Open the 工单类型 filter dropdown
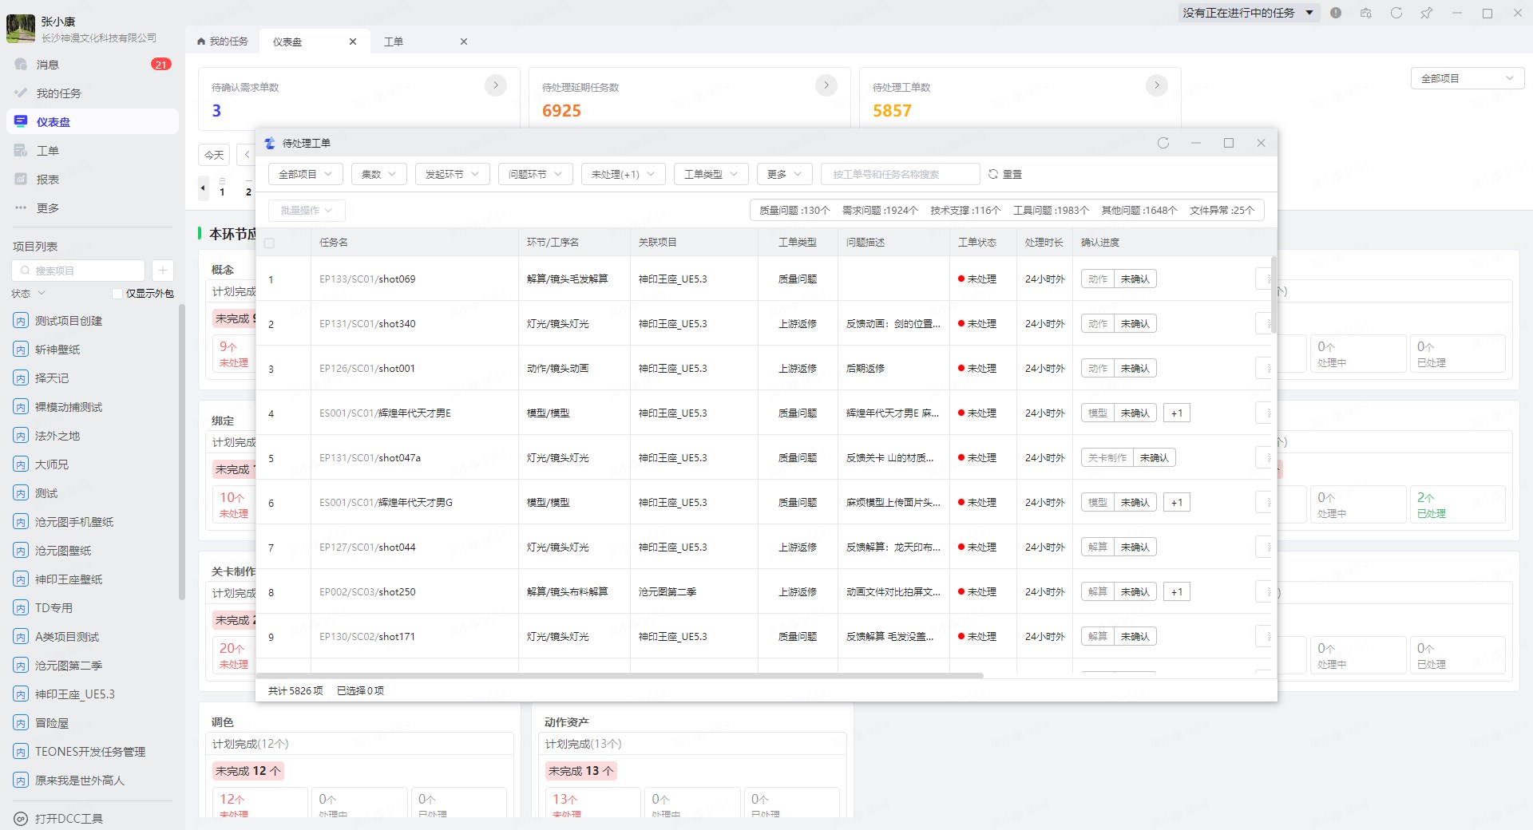 click(x=711, y=174)
